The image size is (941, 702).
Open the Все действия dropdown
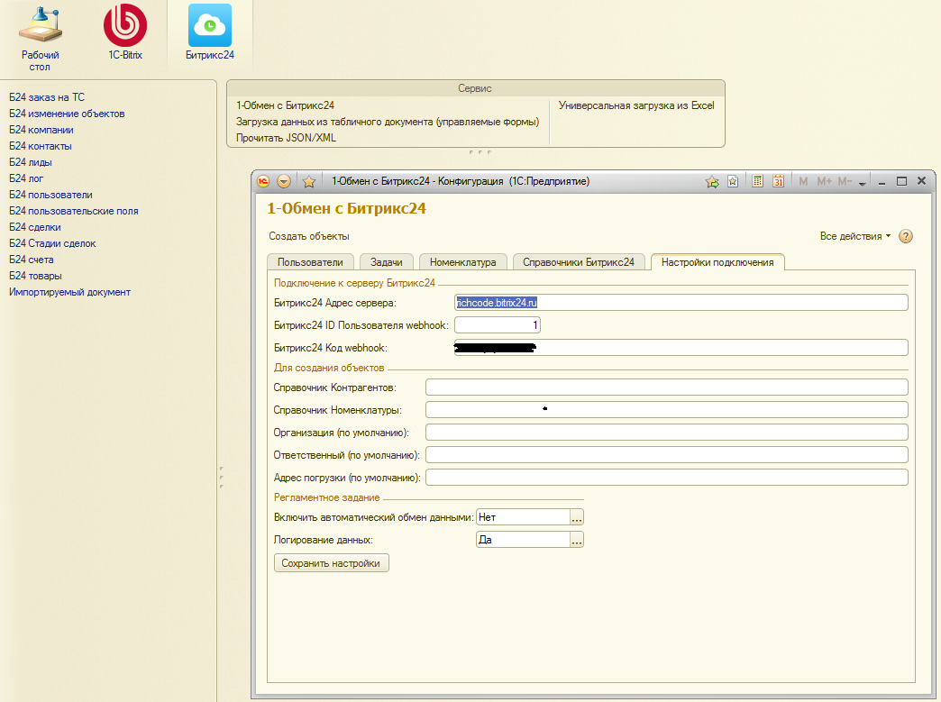point(854,236)
